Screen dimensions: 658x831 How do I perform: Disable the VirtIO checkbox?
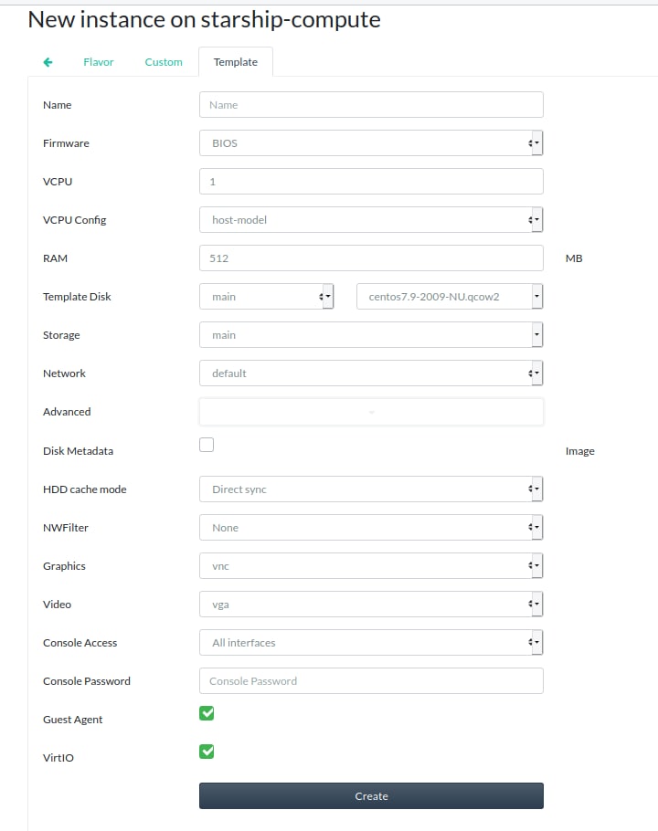point(207,752)
